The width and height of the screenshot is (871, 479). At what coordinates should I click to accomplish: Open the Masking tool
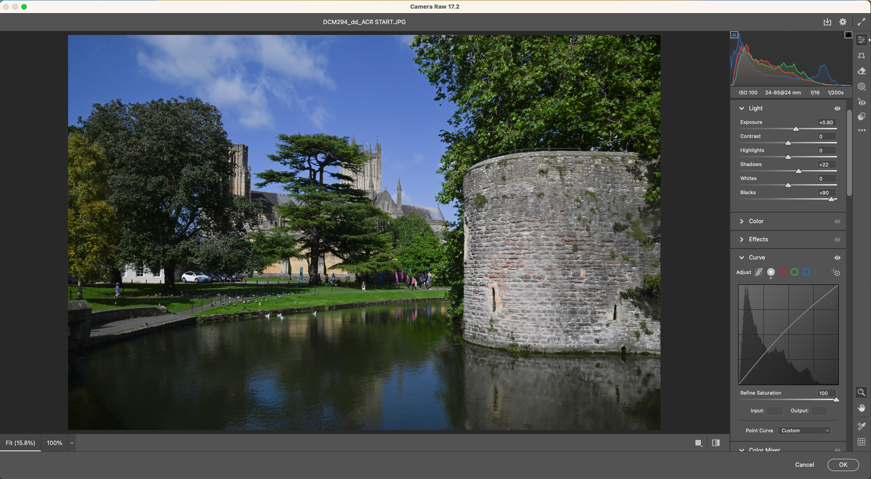(x=861, y=86)
